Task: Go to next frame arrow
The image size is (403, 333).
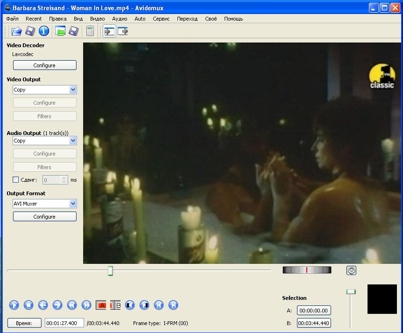Action: pyautogui.click(x=57, y=305)
